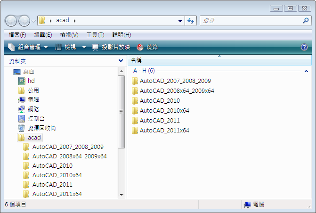Select the A - H (6) group header
The width and height of the screenshot is (316, 213).
click(144, 71)
